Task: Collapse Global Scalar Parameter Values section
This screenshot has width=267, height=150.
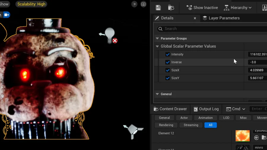Action: pos(157,46)
